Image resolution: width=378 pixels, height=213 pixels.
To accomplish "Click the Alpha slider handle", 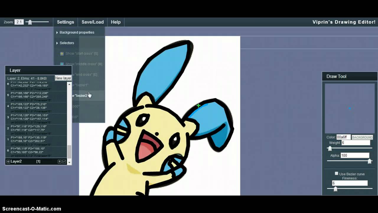I will (369, 161).
